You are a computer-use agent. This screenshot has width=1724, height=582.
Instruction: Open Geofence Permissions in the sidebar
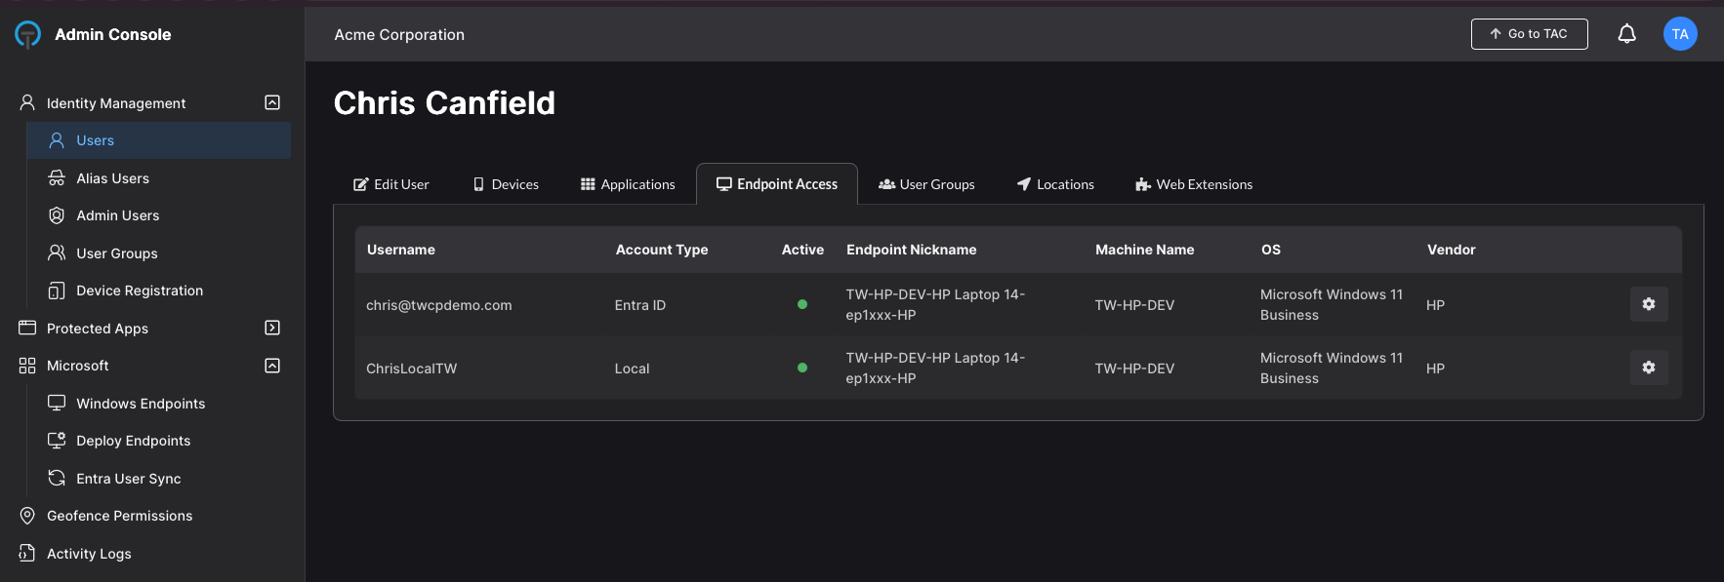click(119, 516)
